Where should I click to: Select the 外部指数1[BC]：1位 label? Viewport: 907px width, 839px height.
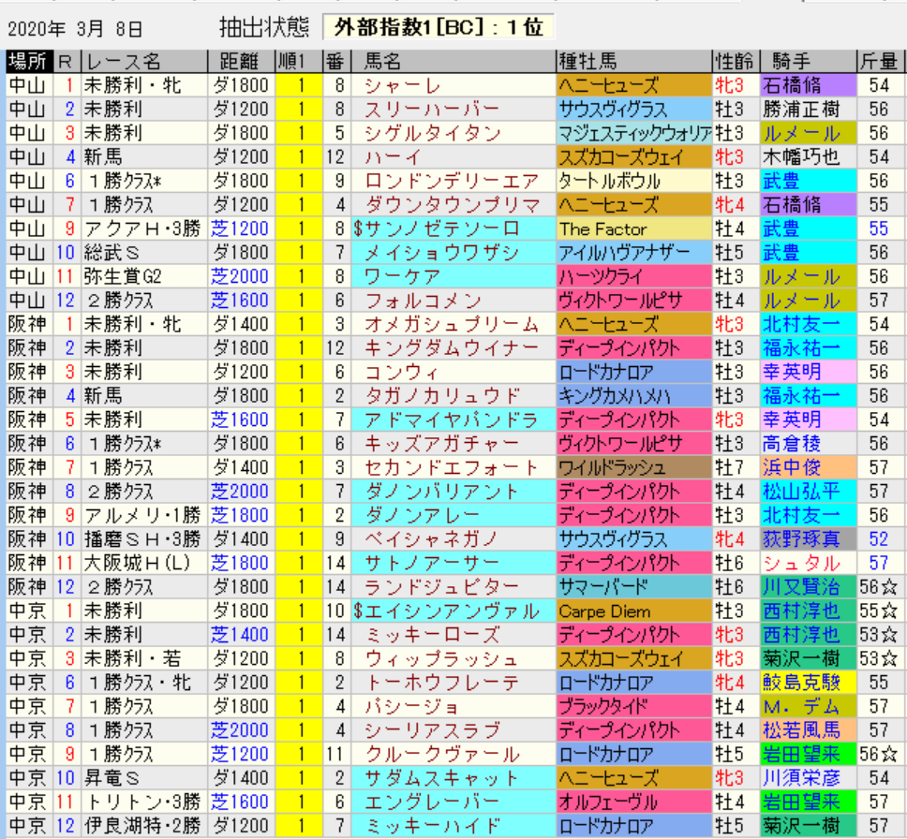click(438, 28)
